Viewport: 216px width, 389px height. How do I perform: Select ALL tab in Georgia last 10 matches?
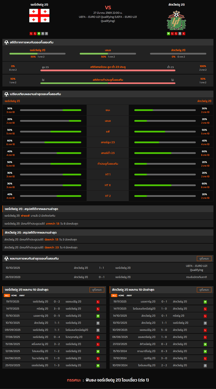pyautogui.click(x=7, y=295)
